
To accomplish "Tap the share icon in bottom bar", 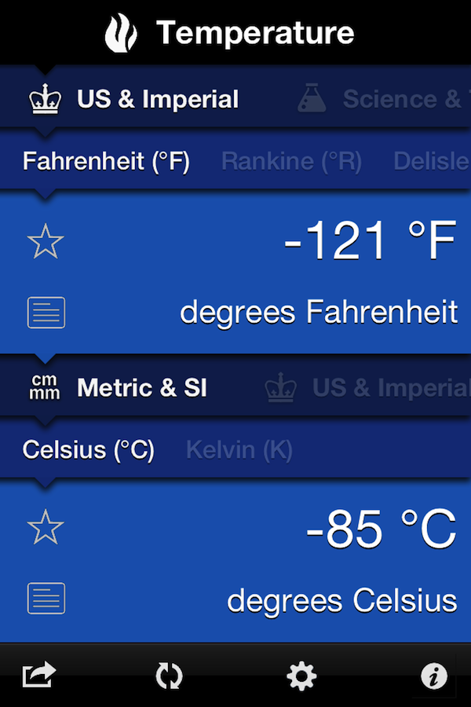I will [x=39, y=675].
